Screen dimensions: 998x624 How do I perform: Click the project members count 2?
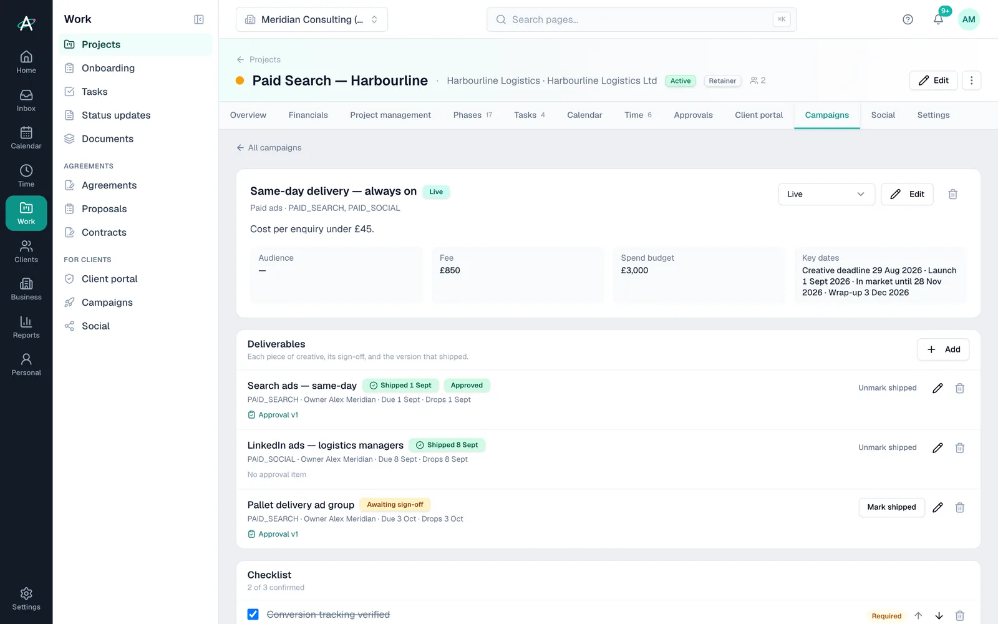pyautogui.click(x=758, y=80)
